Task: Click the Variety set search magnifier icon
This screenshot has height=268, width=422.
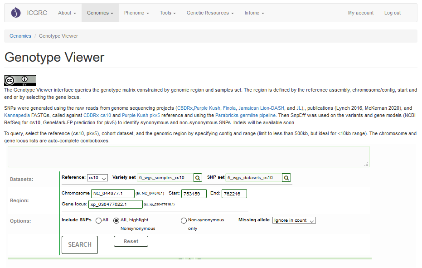Action: point(198,177)
